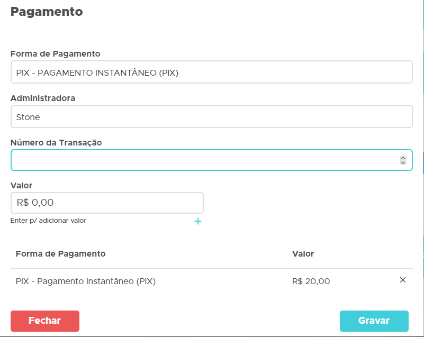
Task: Increase transaction number with up spinner arrow
Action: coord(403,158)
